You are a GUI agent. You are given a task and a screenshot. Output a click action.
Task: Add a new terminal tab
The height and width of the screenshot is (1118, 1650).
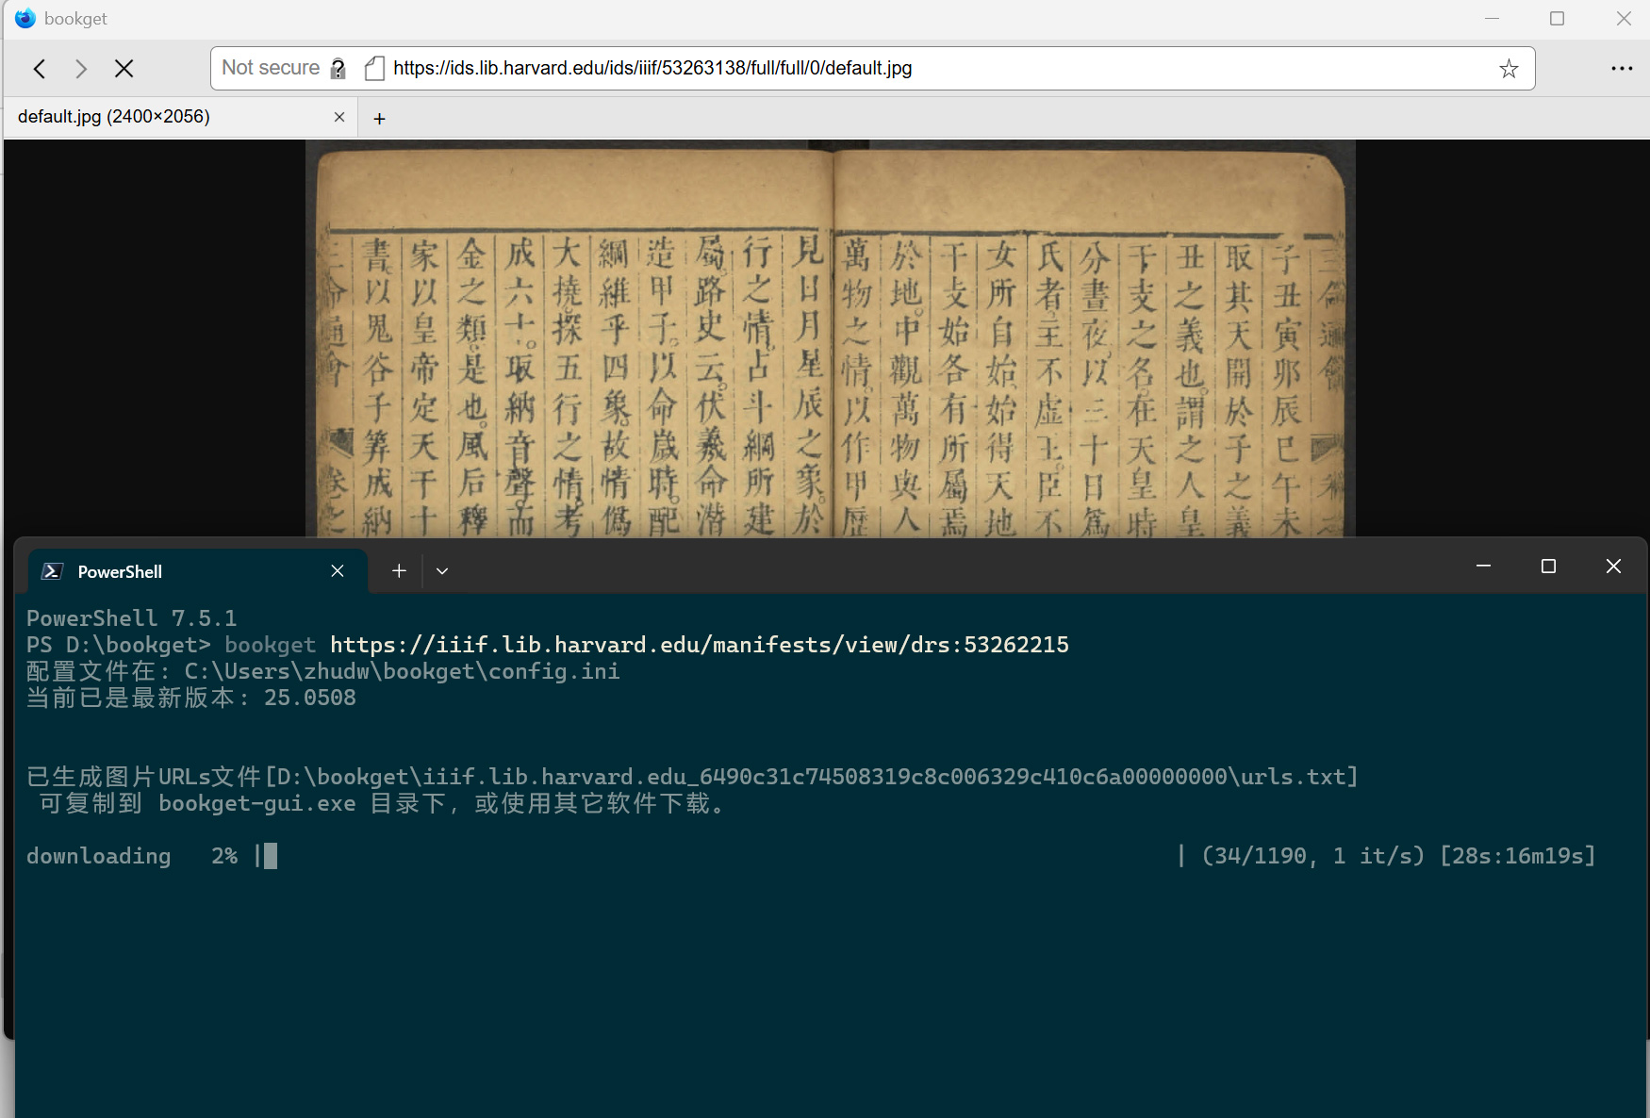[399, 571]
